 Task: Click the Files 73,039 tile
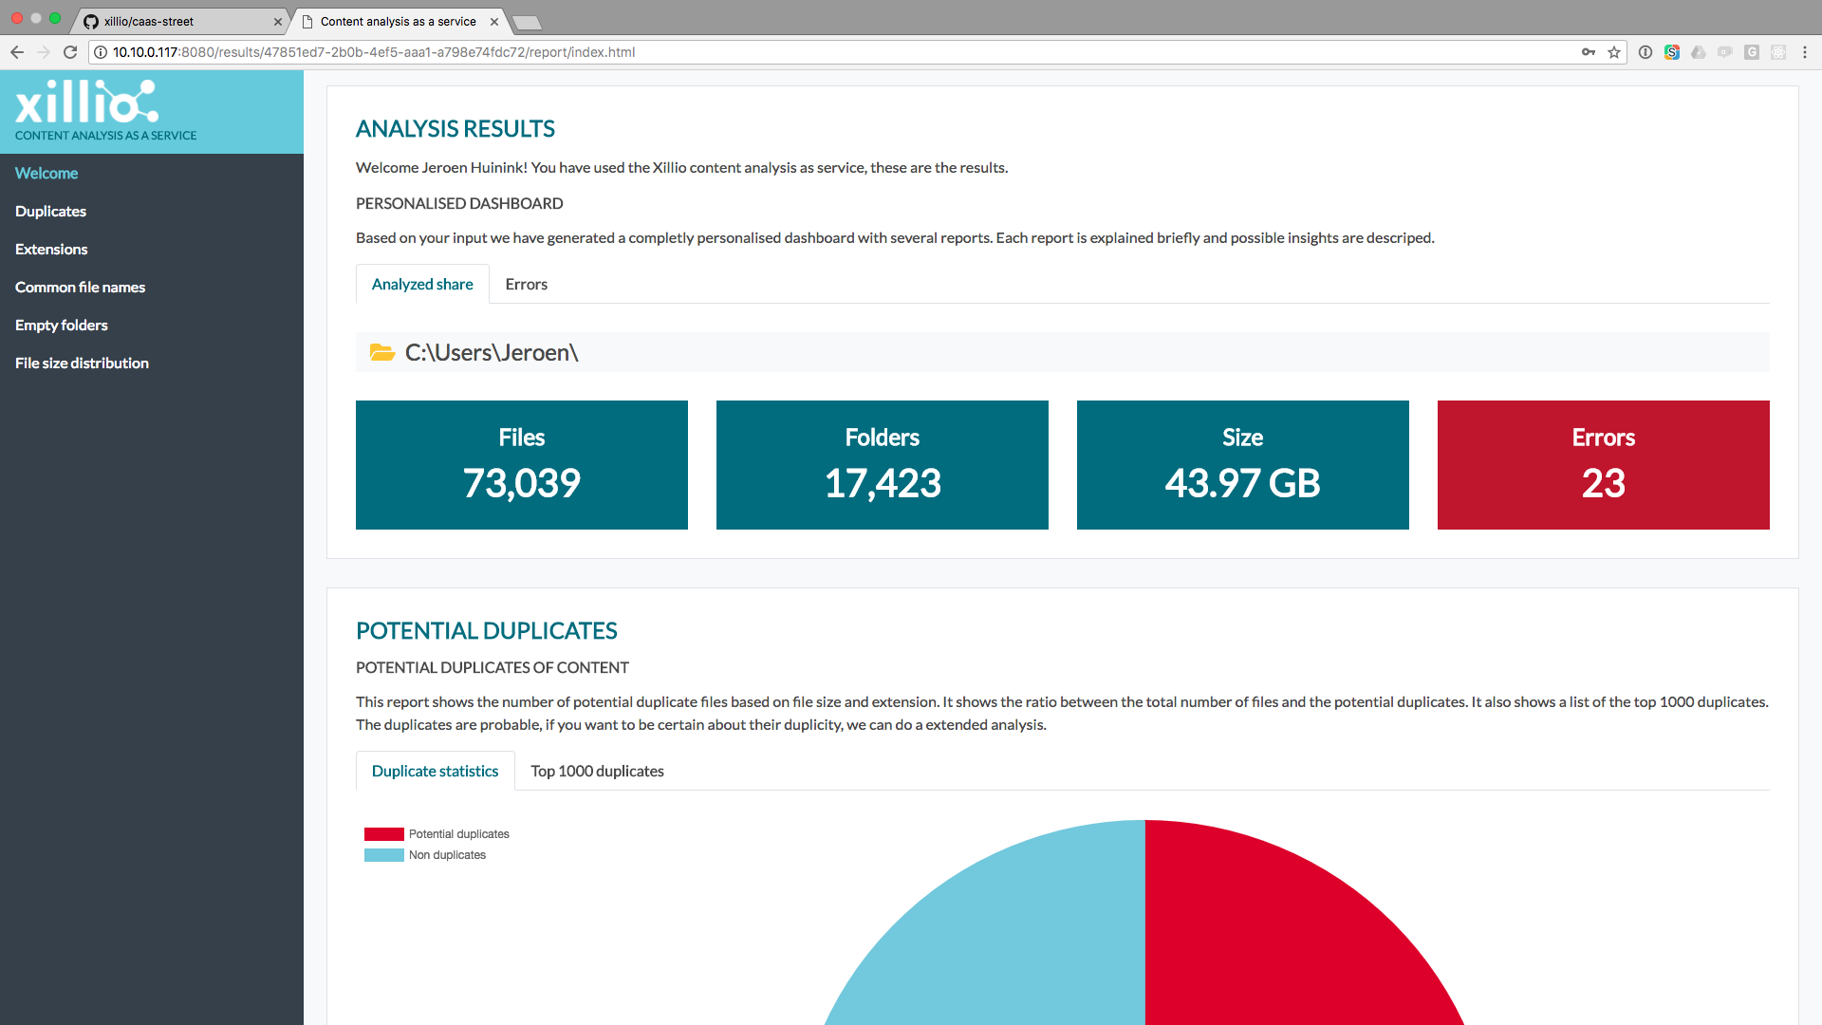point(522,465)
